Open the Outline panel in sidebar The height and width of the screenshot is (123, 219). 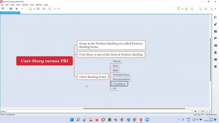[215, 17]
